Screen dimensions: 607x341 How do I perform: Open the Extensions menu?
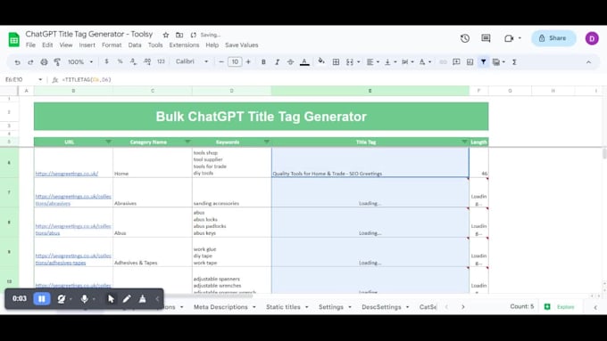click(184, 45)
